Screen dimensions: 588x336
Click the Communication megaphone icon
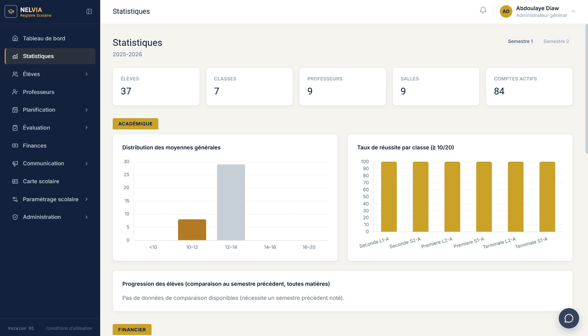coord(15,164)
